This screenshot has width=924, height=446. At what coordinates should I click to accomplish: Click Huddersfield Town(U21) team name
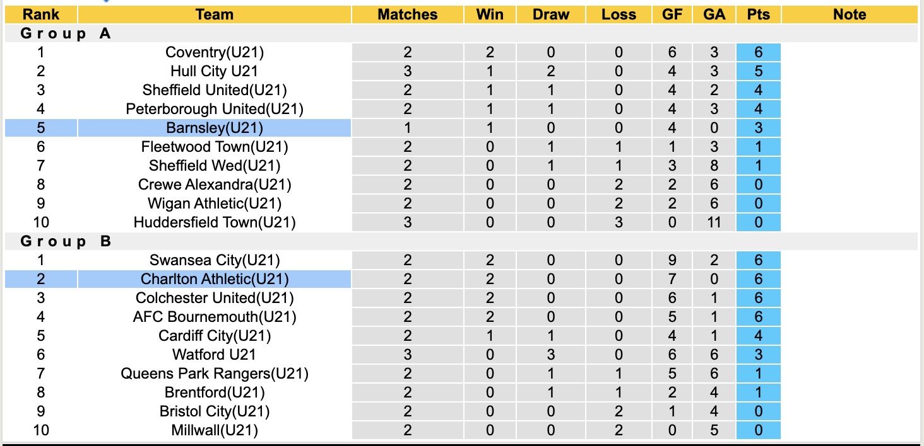[x=215, y=222]
